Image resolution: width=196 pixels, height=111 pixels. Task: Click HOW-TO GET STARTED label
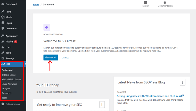(x=53, y=34)
